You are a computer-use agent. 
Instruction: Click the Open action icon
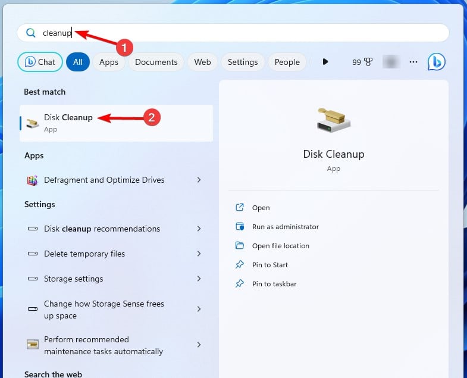(240, 207)
